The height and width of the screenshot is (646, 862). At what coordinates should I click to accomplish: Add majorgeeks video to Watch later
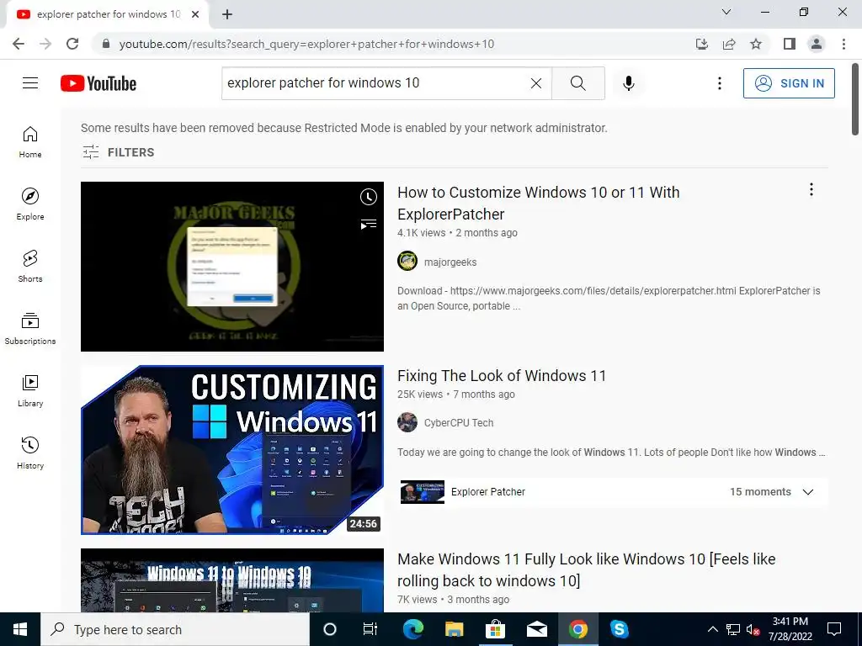coord(369,197)
